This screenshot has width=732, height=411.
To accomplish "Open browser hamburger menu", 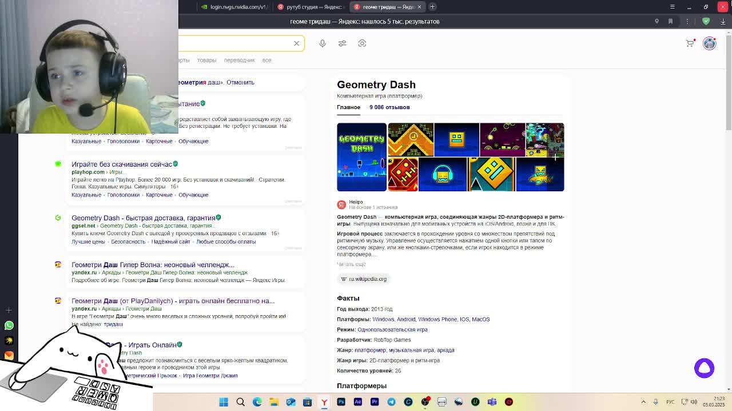I will tap(672, 7).
